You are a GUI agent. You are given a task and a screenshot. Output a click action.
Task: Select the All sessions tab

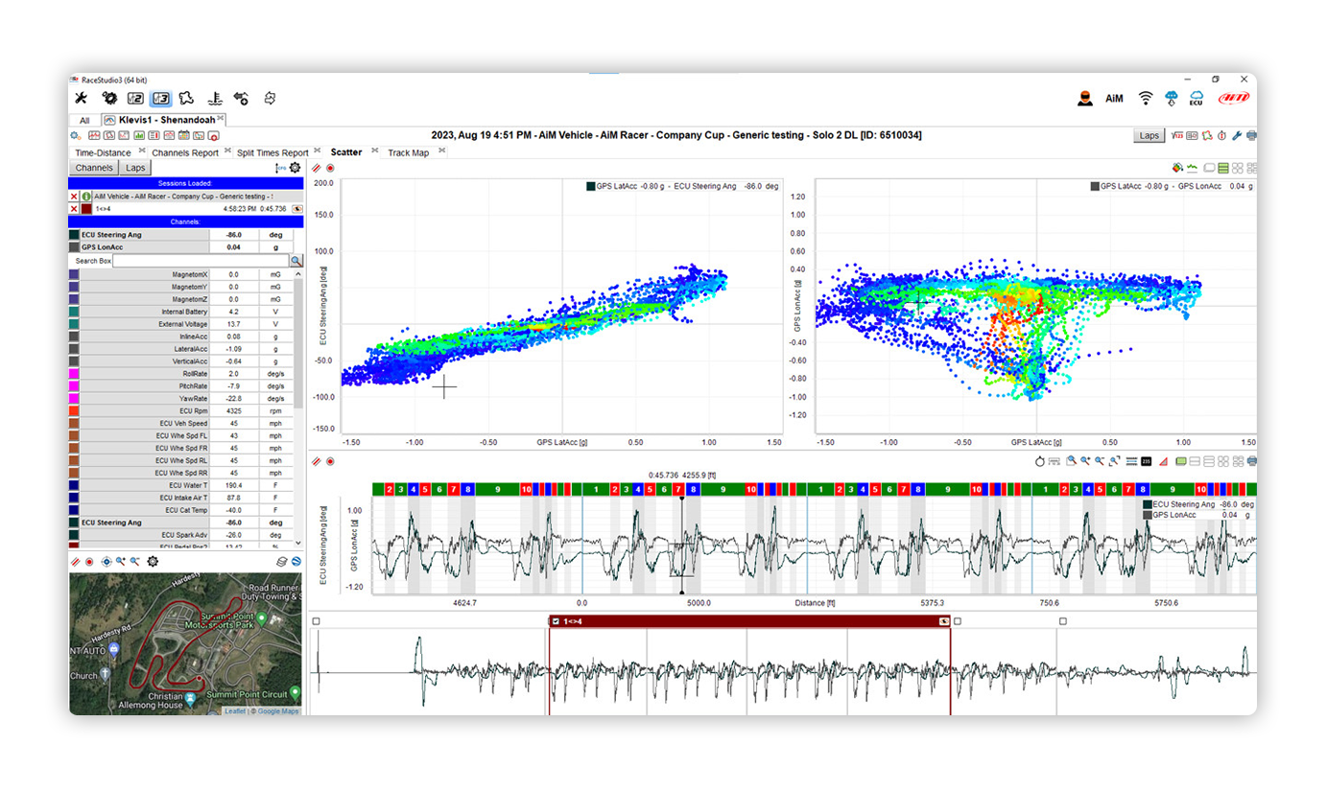coord(84,120)
